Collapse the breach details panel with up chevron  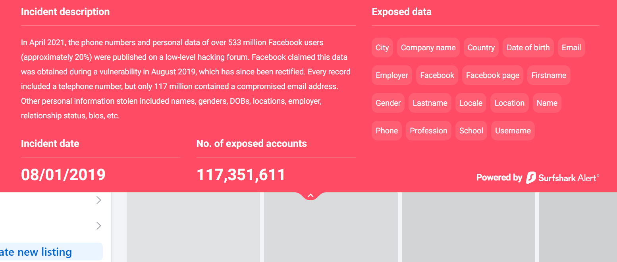[x=310, y=196]
